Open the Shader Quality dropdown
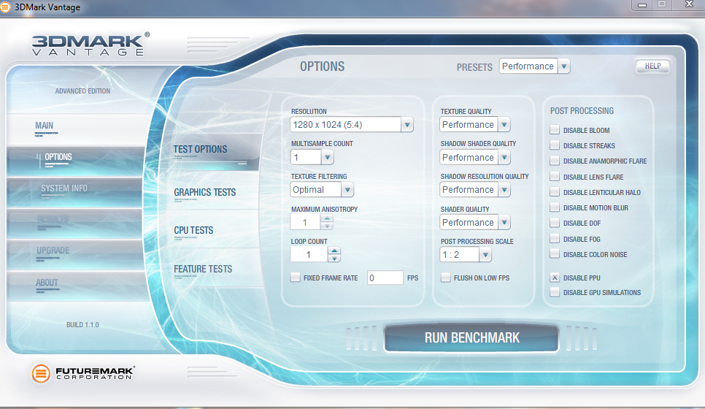The image size is (705, 409). tap(474, 222)
